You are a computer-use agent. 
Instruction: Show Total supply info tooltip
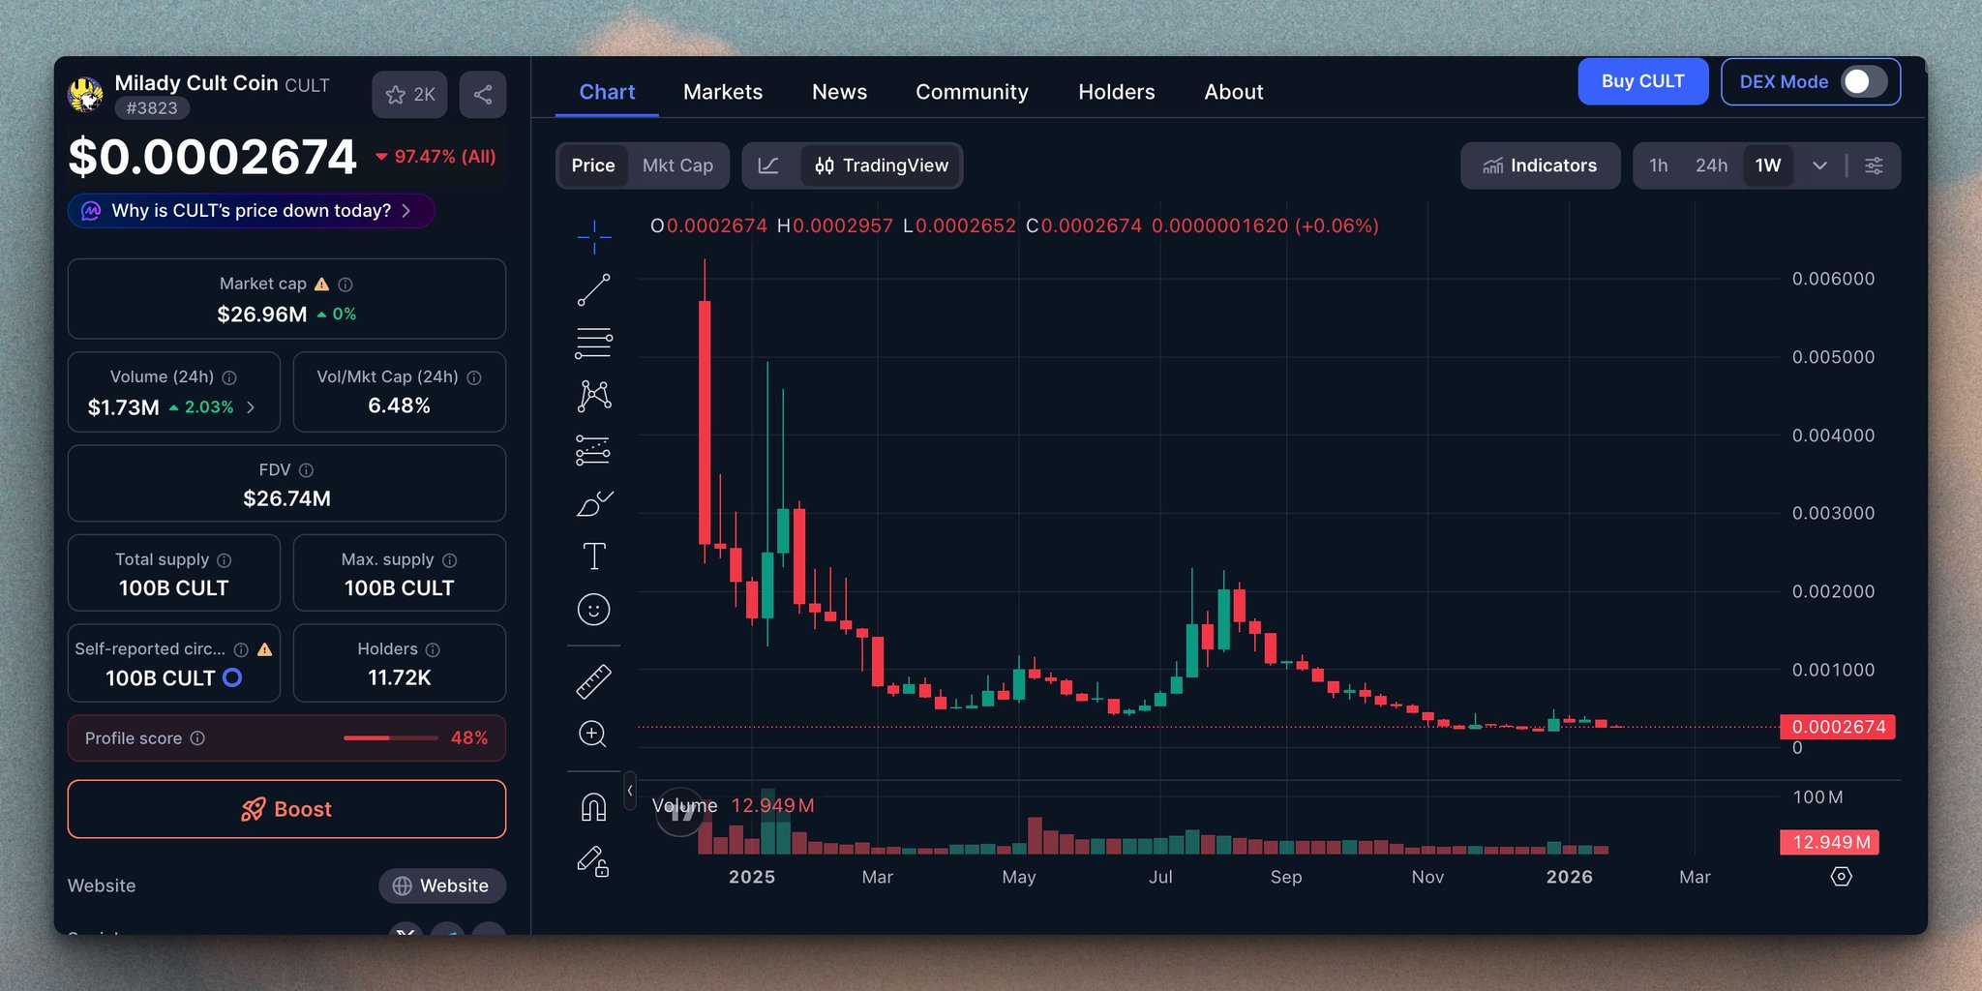coord(225,560)
